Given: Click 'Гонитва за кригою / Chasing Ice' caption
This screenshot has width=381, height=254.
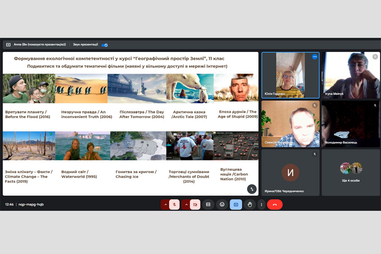Looking at the screenshot, I should tap(136, 174).
